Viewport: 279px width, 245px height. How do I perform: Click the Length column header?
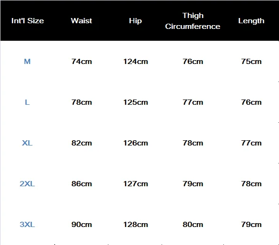(x=251, y=21)
